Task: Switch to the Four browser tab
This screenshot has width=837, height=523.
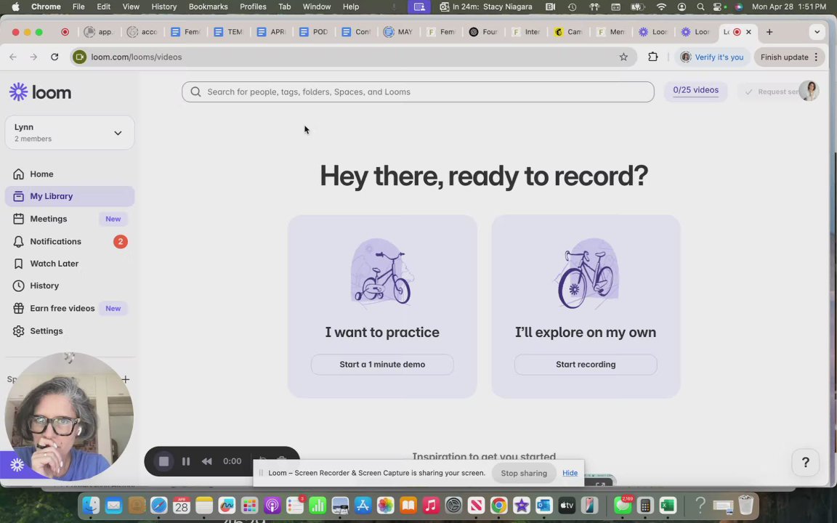Action: [x=483, y=32]
